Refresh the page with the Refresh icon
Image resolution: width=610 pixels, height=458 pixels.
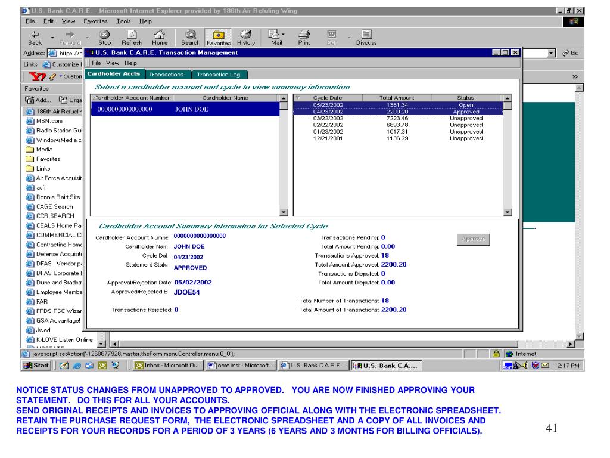[132, 38]
